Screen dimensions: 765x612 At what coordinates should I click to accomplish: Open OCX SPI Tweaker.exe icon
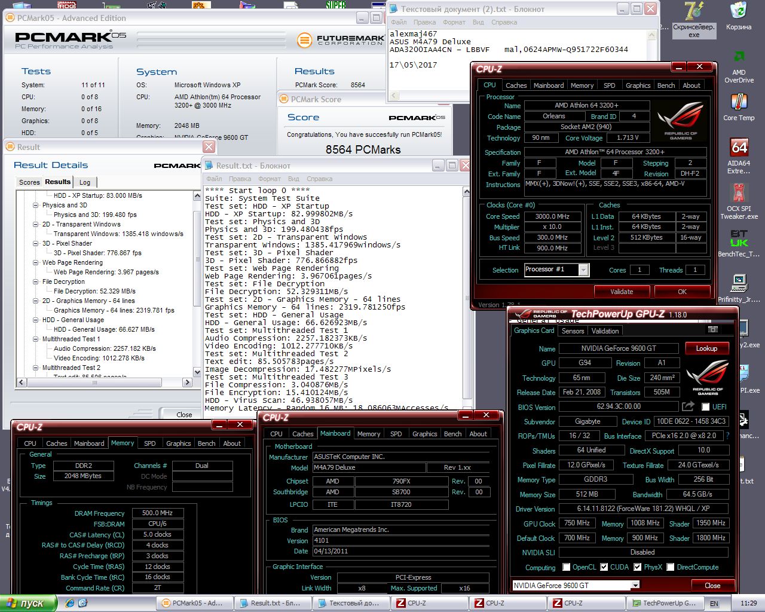pyautogui.click(x=739, y=193)
